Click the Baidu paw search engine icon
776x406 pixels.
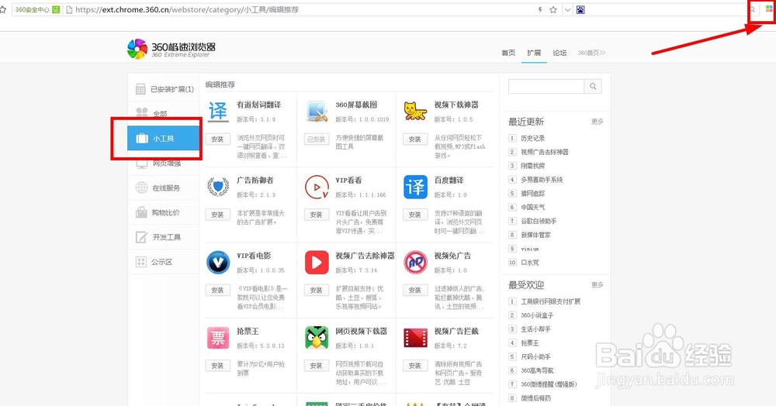580,10
